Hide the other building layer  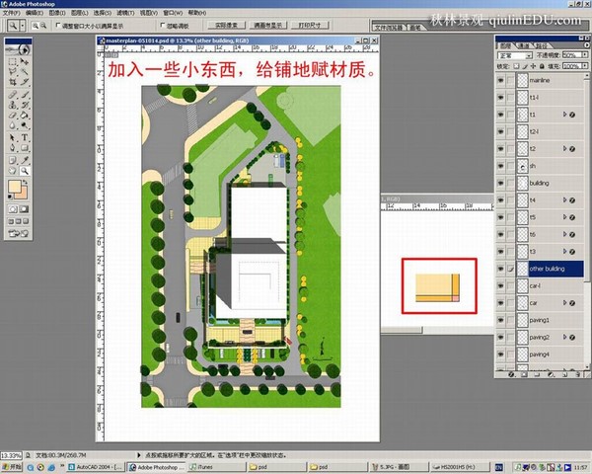coord(500,269)
